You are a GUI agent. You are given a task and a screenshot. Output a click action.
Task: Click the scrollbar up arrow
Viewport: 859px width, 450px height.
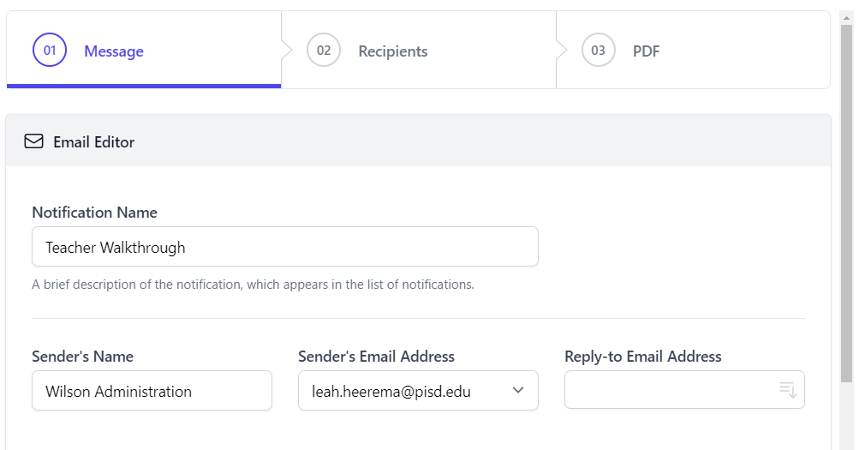click(x=848, y=18)
